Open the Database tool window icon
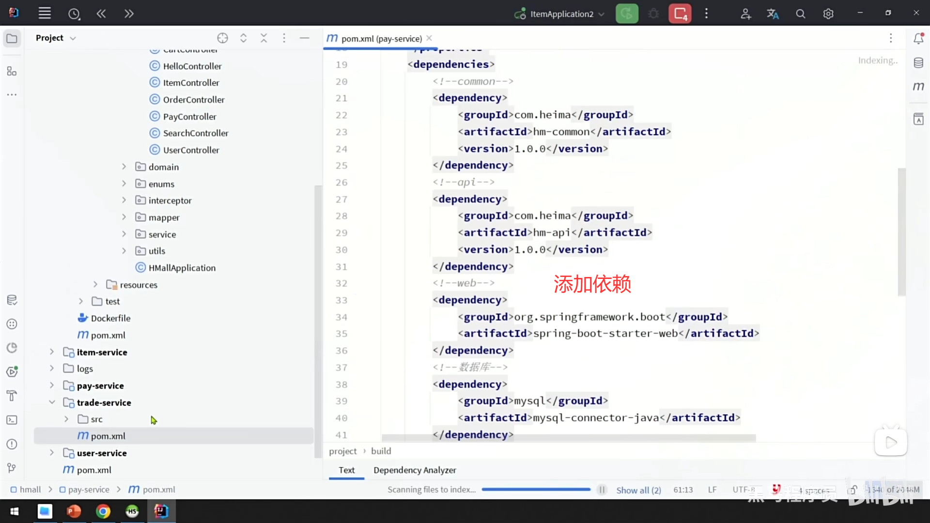Viewport: 930px width, 523px height. pyautogui.click(x=918, y=63)
